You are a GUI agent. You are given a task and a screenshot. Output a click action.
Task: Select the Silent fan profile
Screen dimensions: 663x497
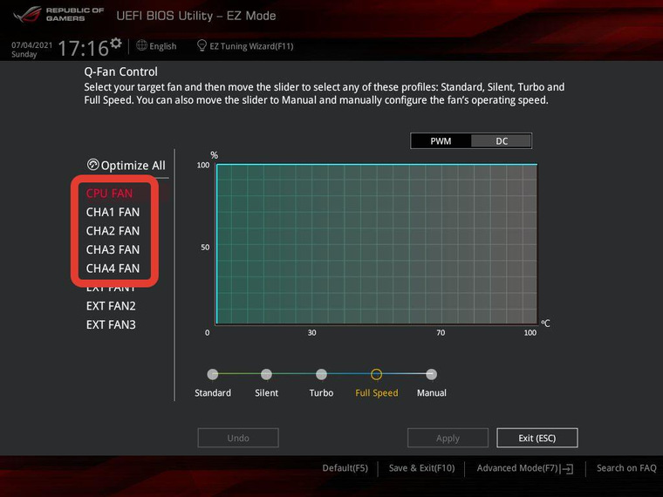click(266, 374)
